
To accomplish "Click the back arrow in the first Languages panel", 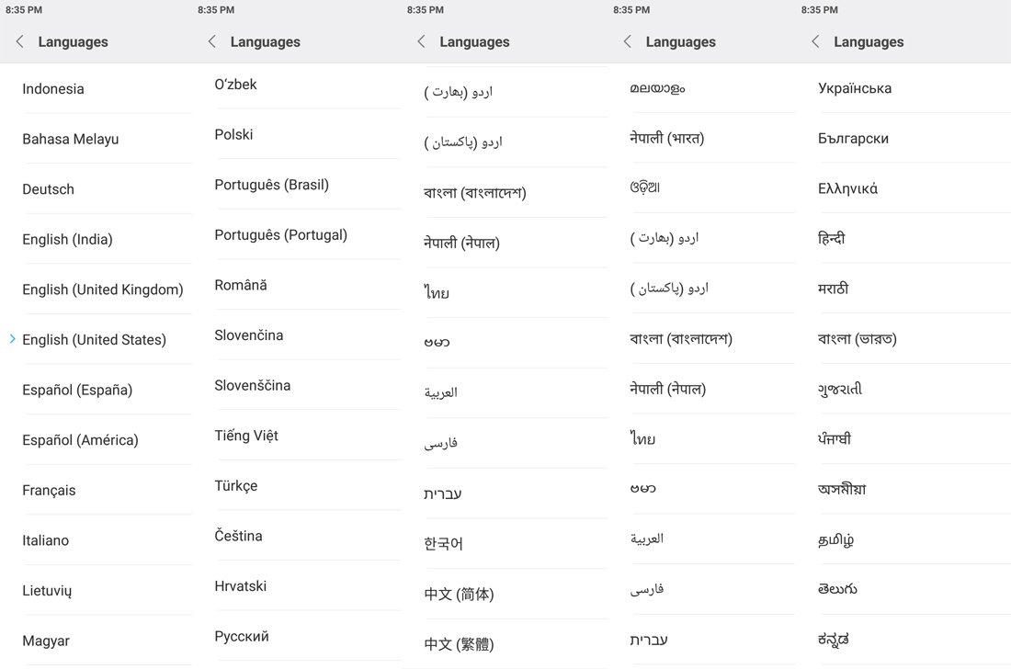I will coord(18,41).
